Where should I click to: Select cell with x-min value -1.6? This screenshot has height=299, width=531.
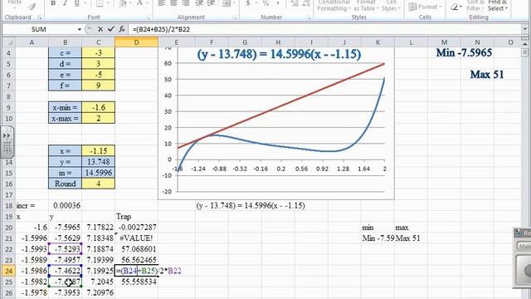(98, 107)
